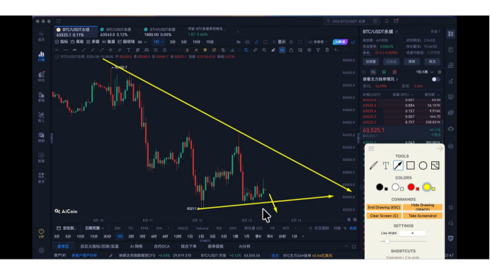Image resolution: width=490 pixels, height=275 pixels.
Task: Click the End Drawing (ESC) button
Action: point(384,207)
